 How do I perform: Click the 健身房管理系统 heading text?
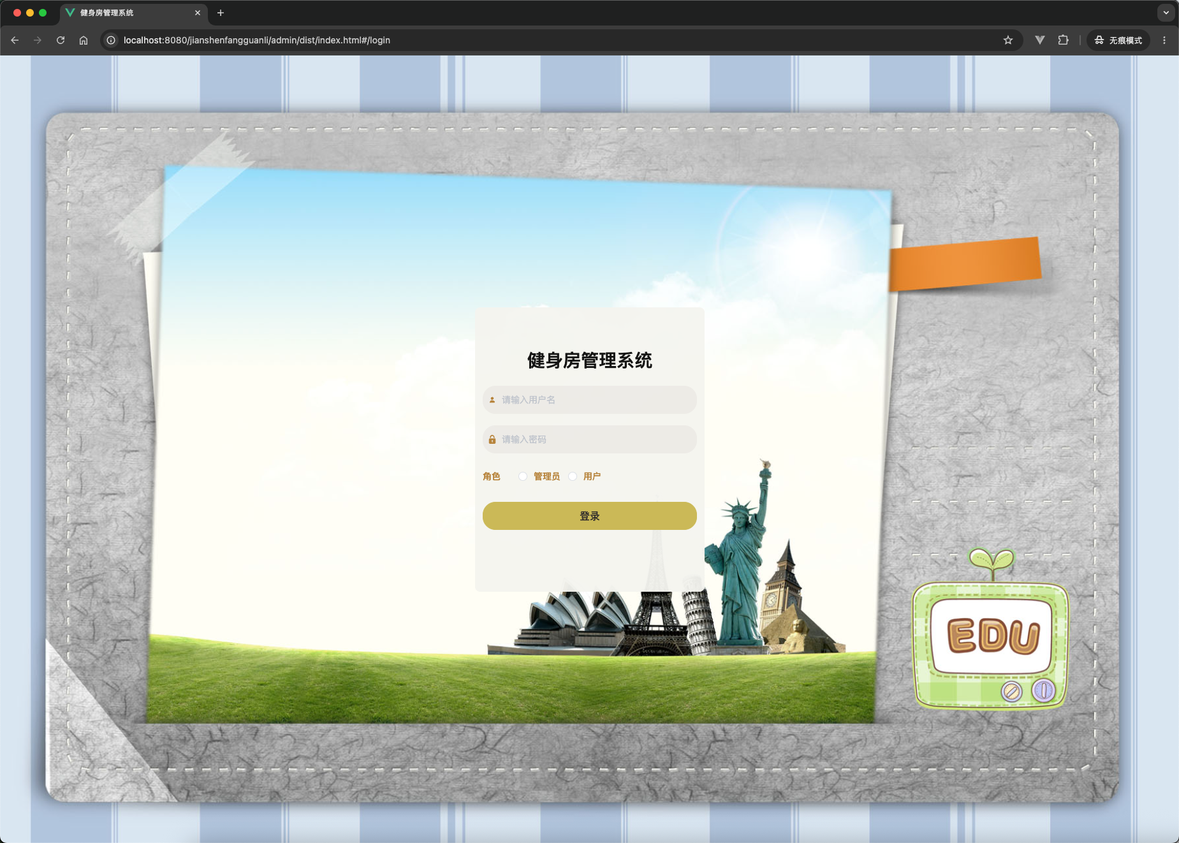590,360
